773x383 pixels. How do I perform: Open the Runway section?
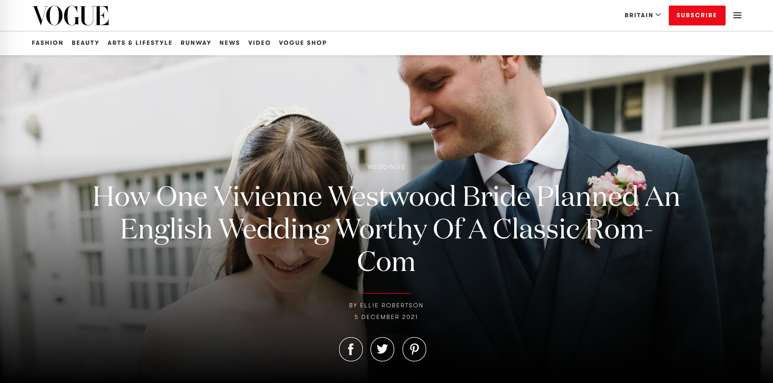coord(196,43)
